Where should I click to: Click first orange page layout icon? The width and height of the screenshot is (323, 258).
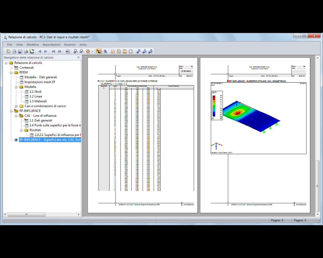click(113, 51)
